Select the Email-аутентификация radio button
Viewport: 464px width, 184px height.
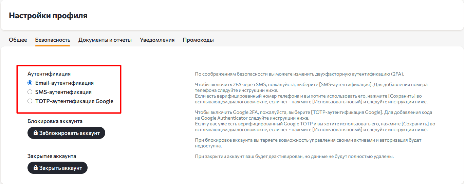30,83
